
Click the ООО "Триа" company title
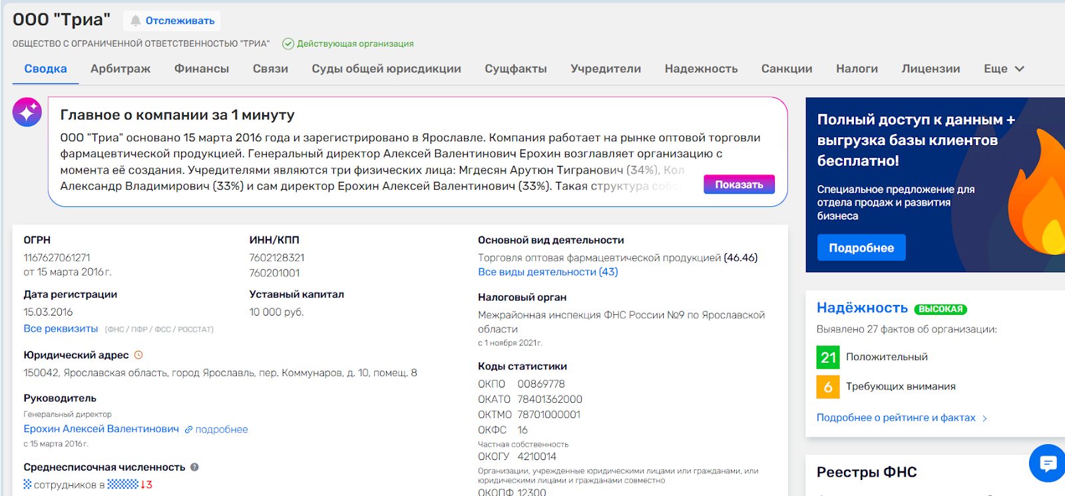click(x=61, y=19)
